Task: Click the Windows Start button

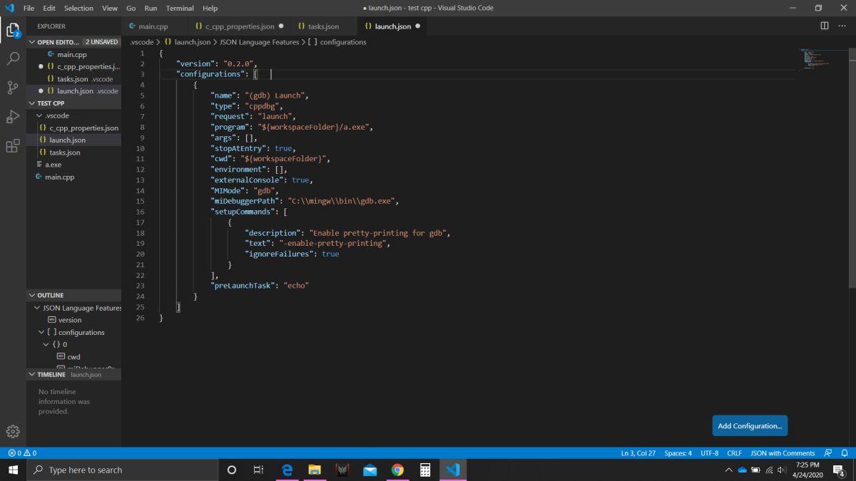Action: [x=13, y=470]
